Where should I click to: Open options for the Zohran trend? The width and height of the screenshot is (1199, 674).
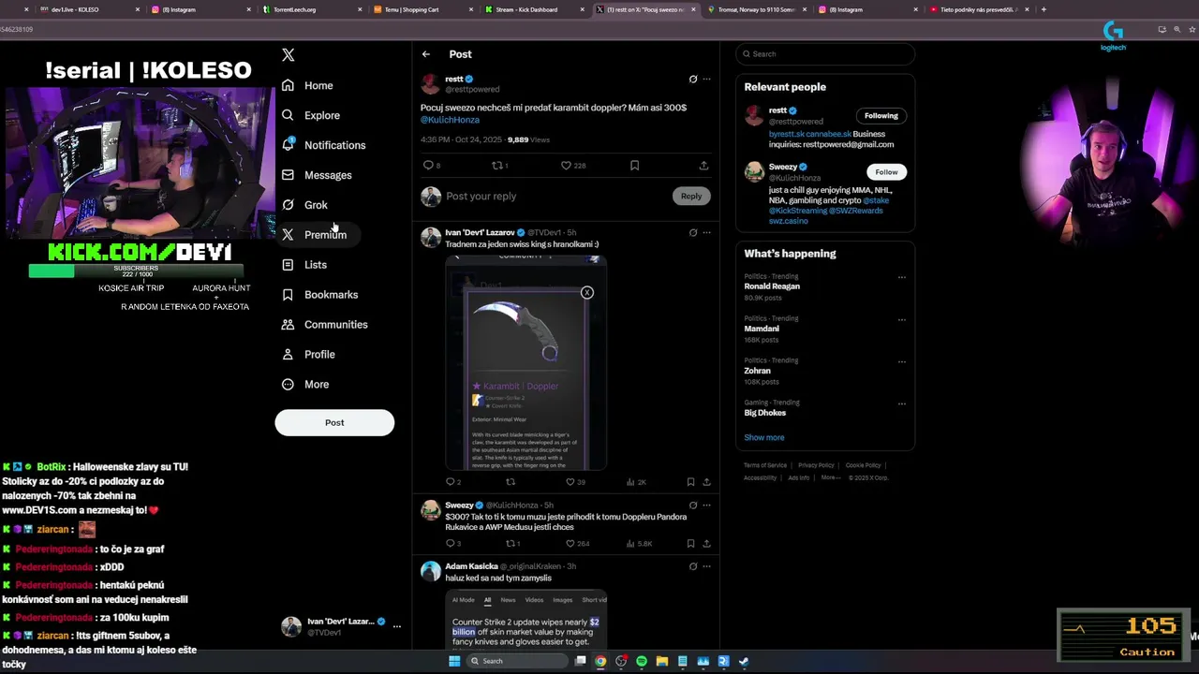[902, 362]
